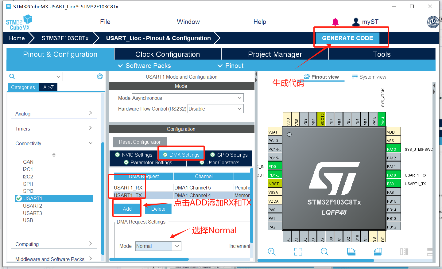Open the notifications bell icon

pyautogui.click(x=335, y=22)
